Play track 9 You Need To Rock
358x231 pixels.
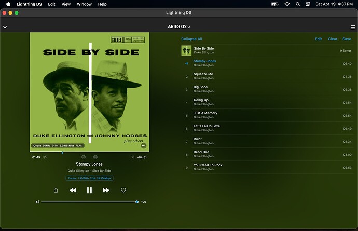[267, 167]
